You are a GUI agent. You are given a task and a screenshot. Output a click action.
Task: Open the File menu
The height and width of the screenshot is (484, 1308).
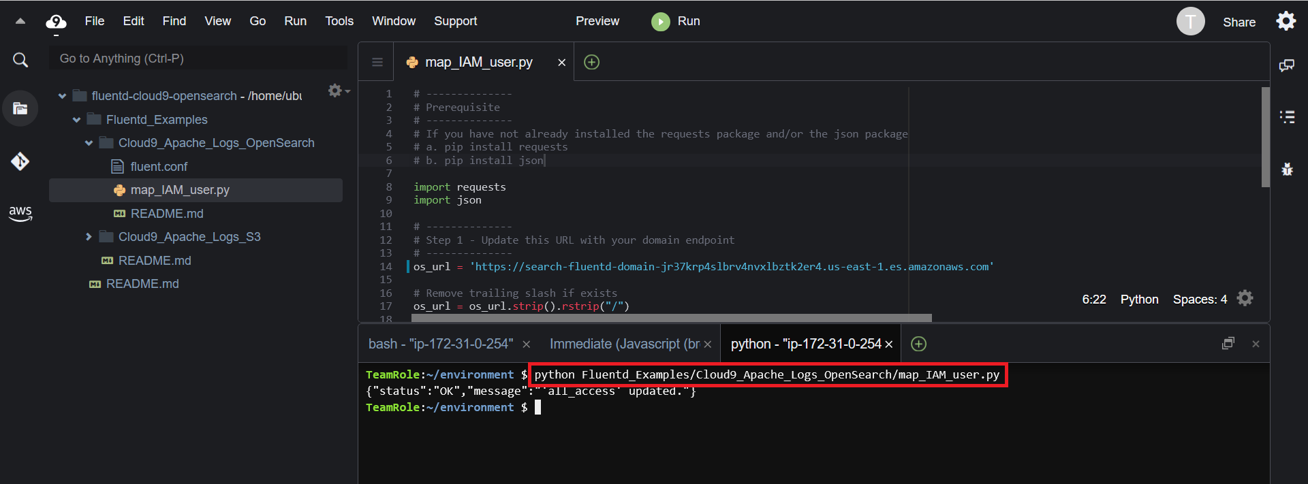click(95, 21)
